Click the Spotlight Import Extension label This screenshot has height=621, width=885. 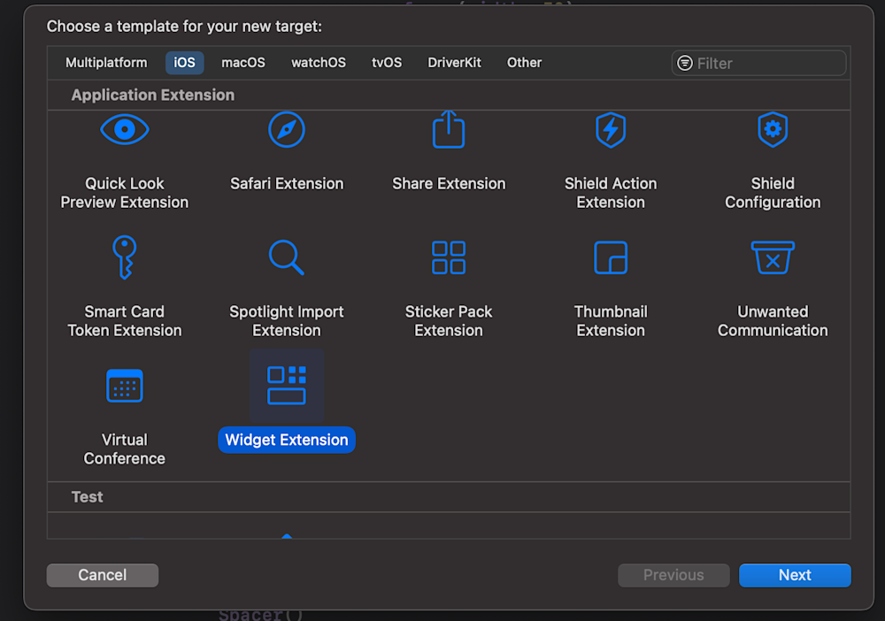(x=287, y=321)
